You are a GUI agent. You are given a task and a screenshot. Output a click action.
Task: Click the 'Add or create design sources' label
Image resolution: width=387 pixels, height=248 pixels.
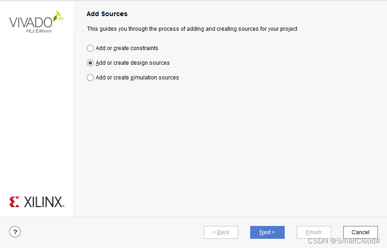coord(133,63)
